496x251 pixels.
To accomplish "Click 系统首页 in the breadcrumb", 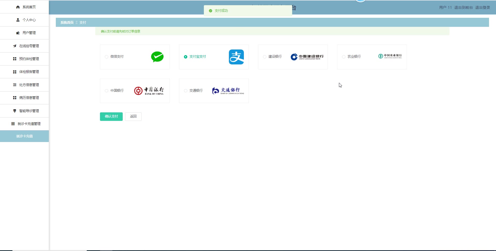I will click(67, 22).
